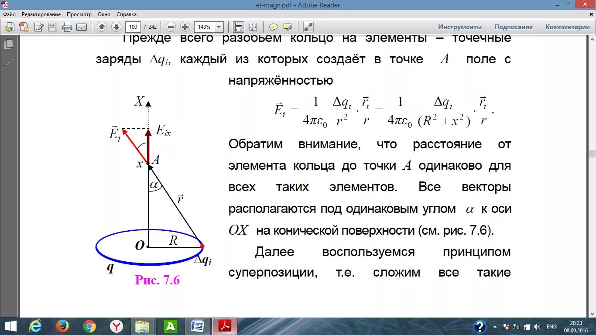Print the document using printer icon
This screenshot has height=335, width=596.
click(67, 27)
